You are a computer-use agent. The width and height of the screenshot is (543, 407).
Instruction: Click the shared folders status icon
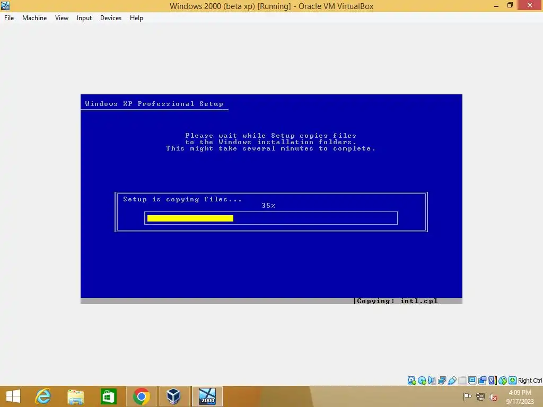[462, 381]
